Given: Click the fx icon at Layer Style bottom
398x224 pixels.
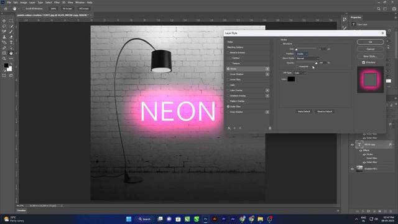Looking at the screenshot, I should pos(229,128).
